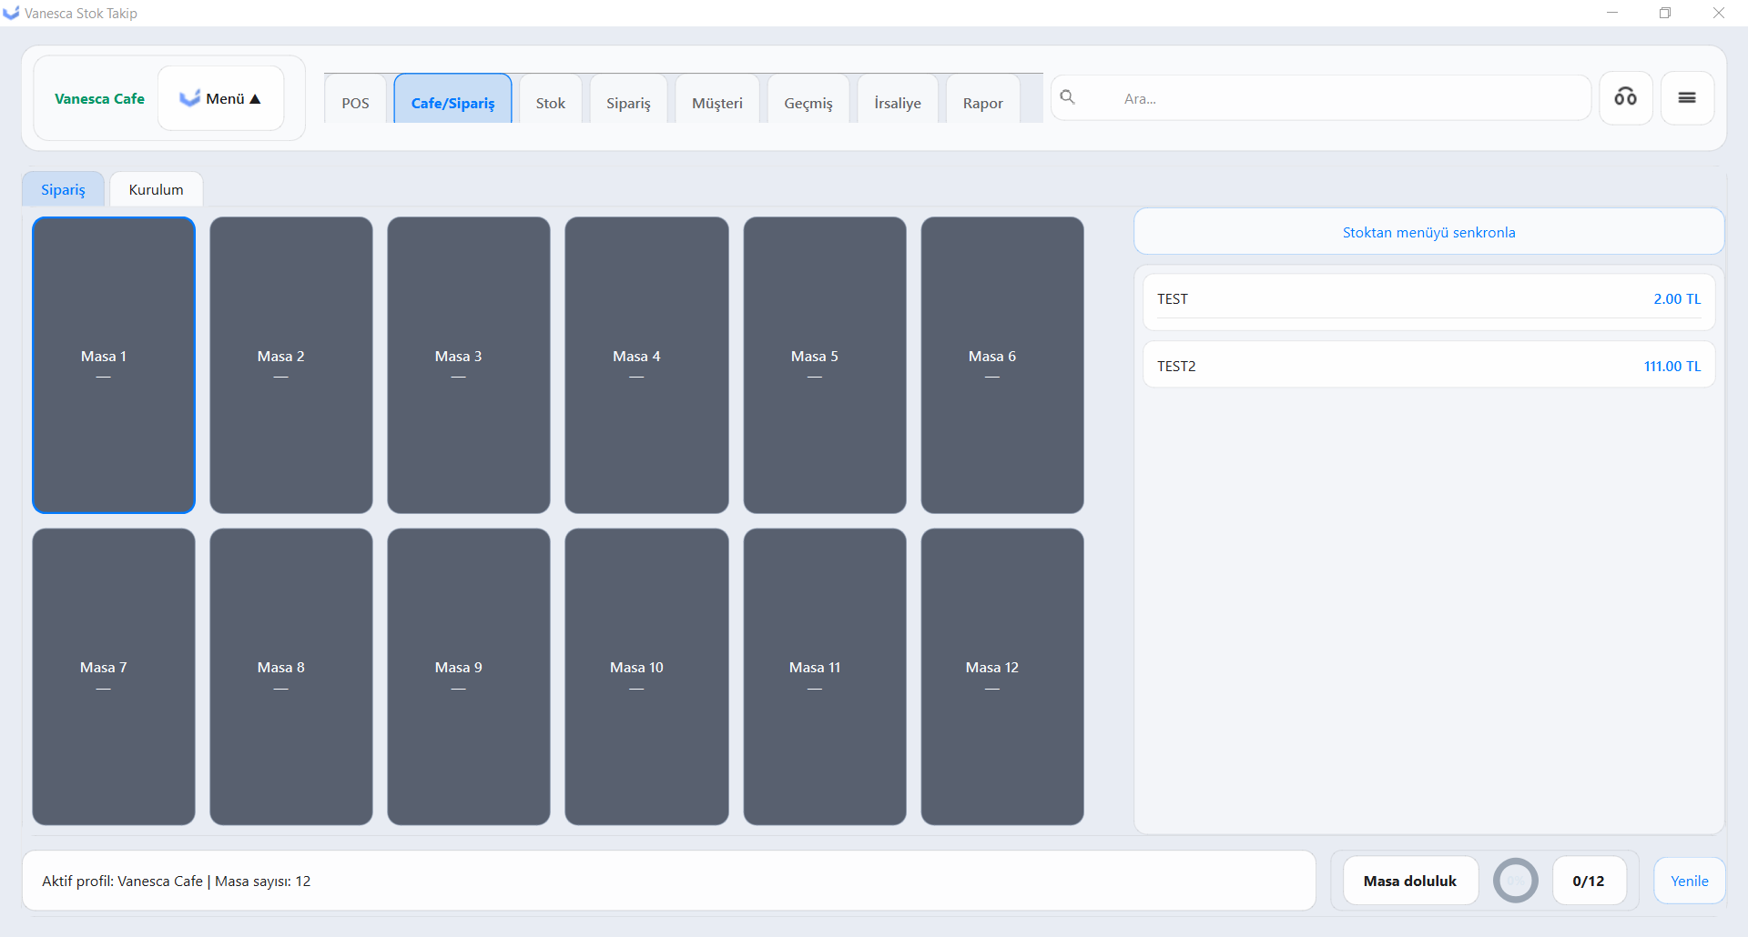Select table Masa 3

(x=469, y=365)
